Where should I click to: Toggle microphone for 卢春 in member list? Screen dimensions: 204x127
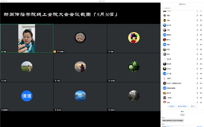(197, 30)
